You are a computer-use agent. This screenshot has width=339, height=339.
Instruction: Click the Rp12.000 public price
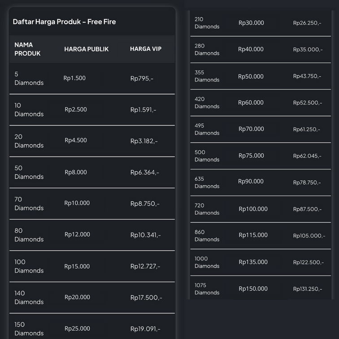(x=77, y=234)
